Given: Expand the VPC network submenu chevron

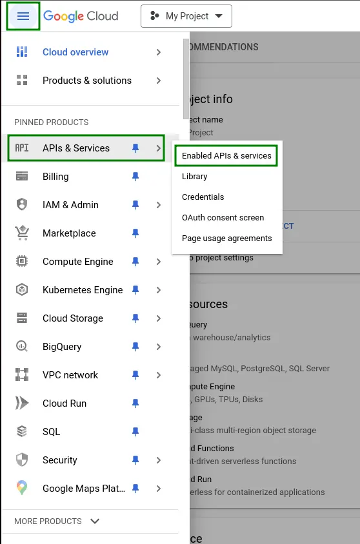Looking at the screenshot, I should pyautogui.click(x=159, y=375).
